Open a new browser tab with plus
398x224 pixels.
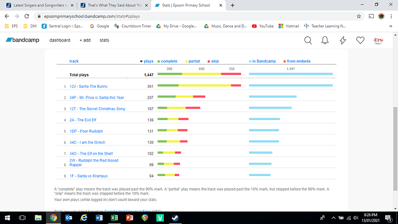pos(232,5)
